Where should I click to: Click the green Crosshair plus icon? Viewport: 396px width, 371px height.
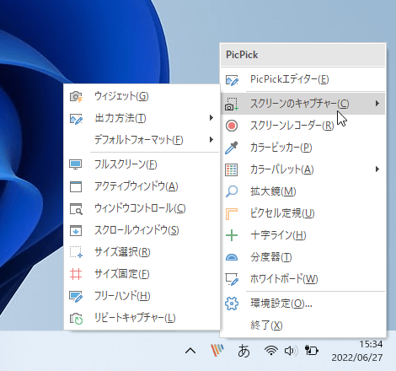click(x=232, y=235)
